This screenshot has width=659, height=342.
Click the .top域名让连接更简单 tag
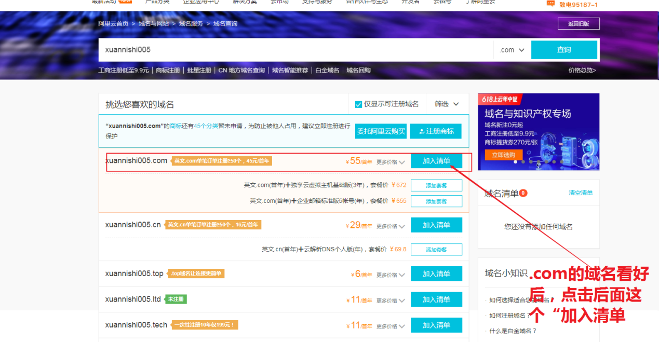196,273
